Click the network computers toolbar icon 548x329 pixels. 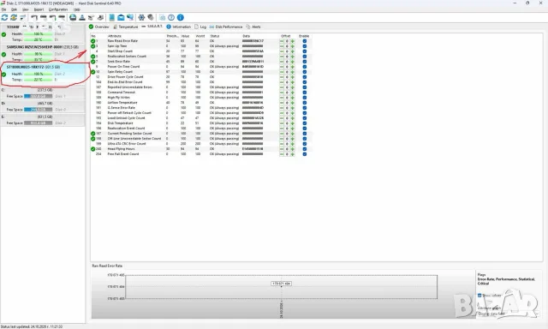tap(130, 17)
